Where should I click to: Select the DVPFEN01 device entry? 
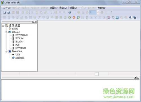click(x=21, y=48)
